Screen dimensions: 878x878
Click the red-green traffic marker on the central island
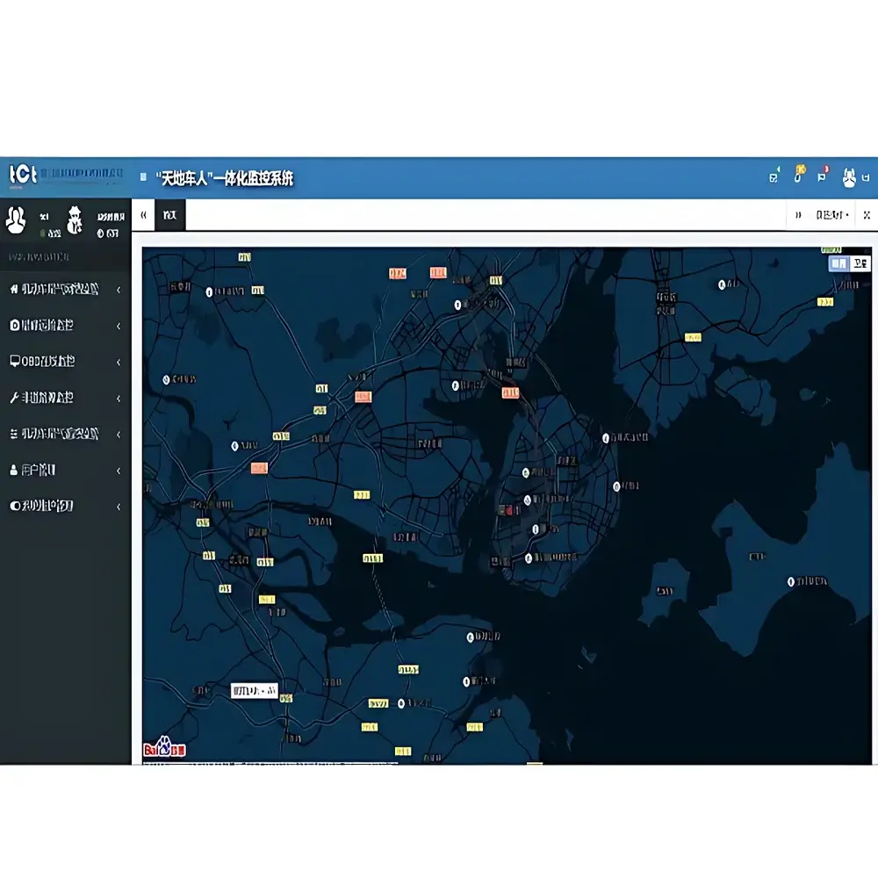[506, 510]
